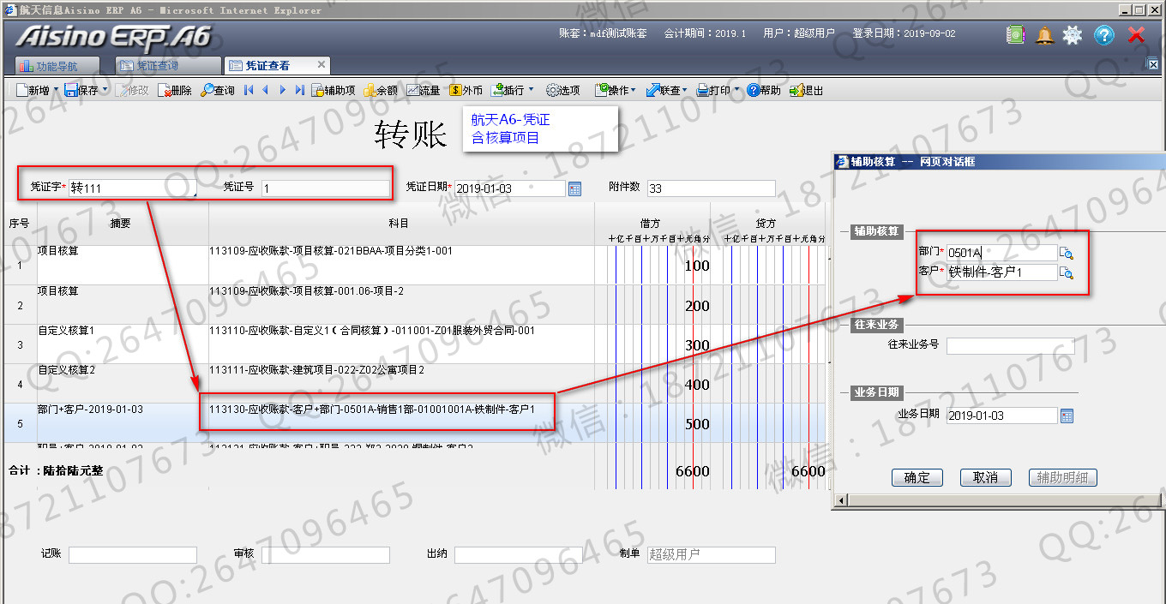This screenshot has height=604, width=1166.
Task: Open the calendar icon beside 业务日期
Action: point(1067,416)
